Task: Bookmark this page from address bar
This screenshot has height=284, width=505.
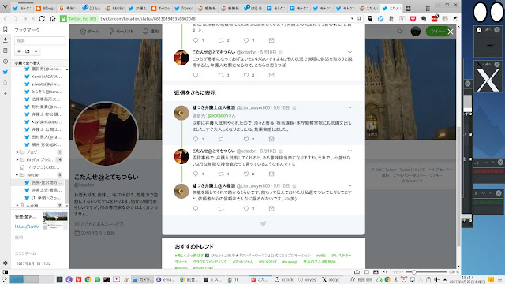Action: point(359,19)
